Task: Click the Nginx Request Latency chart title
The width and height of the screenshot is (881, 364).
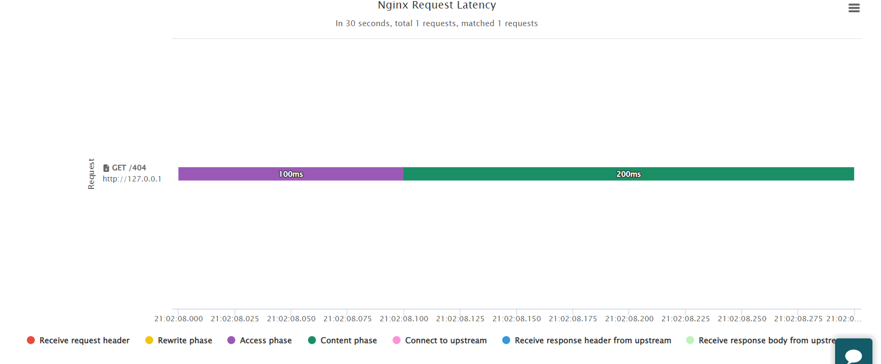Action: 437,5
